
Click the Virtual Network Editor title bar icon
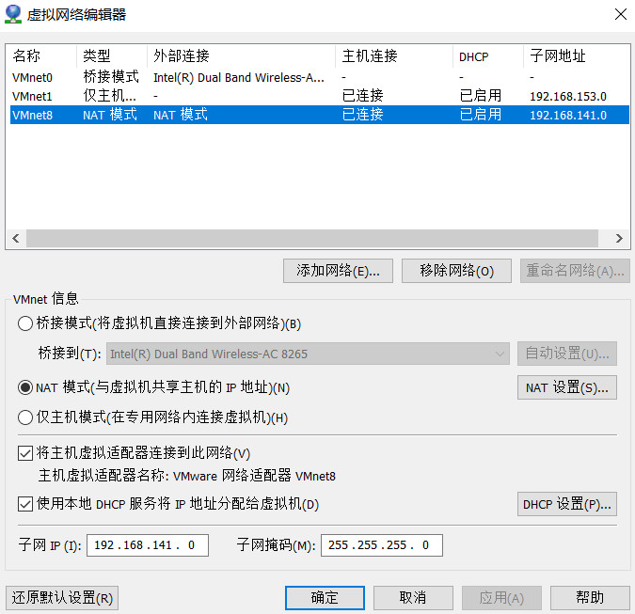click(x=14, y=14)
